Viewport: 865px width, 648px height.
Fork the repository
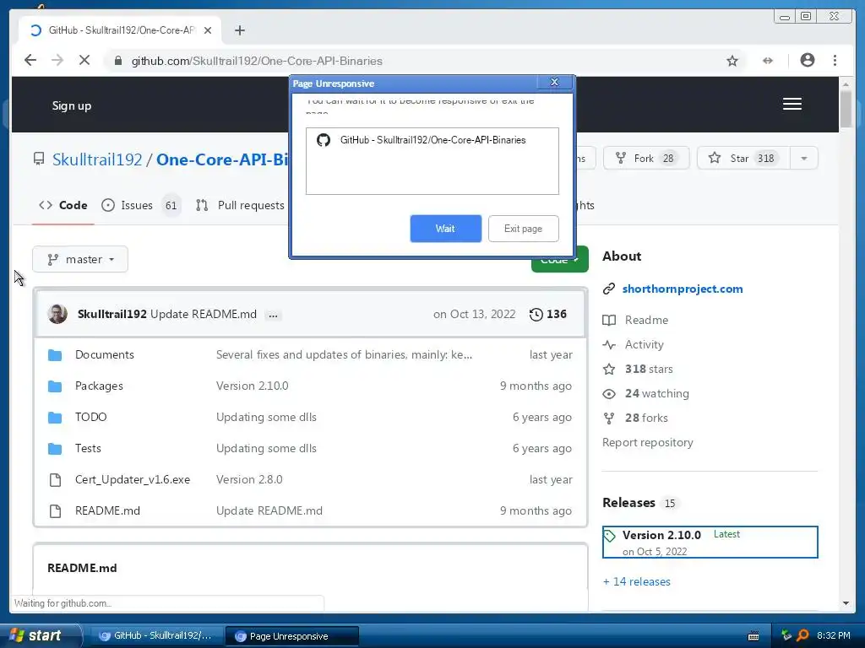click(x=646, y=158)
